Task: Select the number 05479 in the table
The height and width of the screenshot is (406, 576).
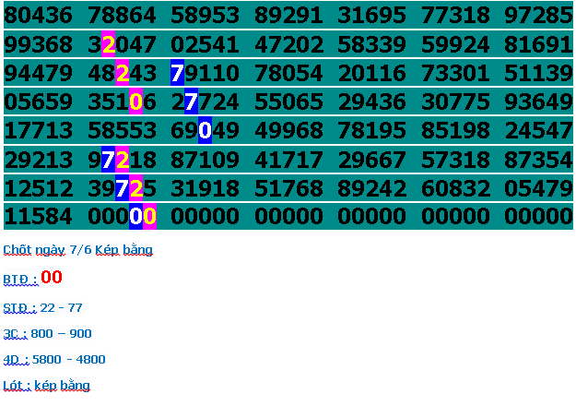Action: pos(539,188)
